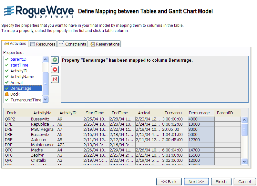Select the TurnaroundTime property in list

pyautogui.click(x=26, y=100)
